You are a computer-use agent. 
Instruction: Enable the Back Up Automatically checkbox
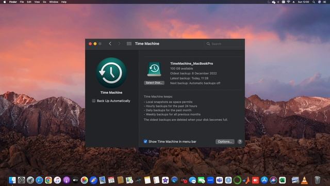pos(94,101)
